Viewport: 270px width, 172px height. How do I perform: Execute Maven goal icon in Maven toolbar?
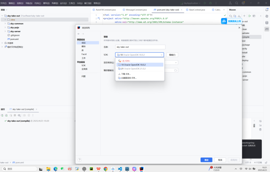[254, 16]
